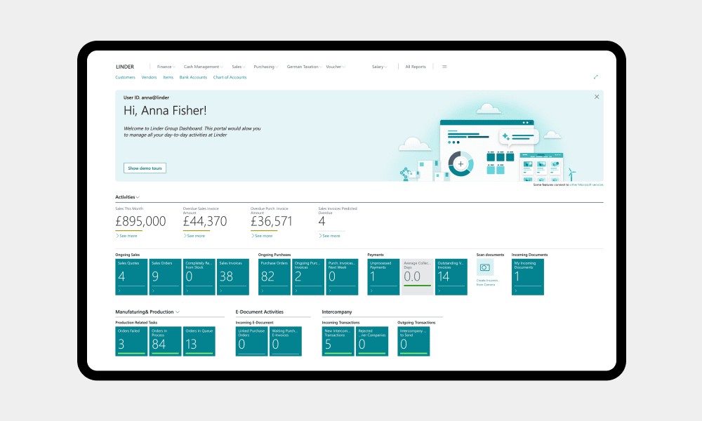The width and height of the screenshot is (702, 421).
Task: Click the expand page icon at top right
Action: 596,77
